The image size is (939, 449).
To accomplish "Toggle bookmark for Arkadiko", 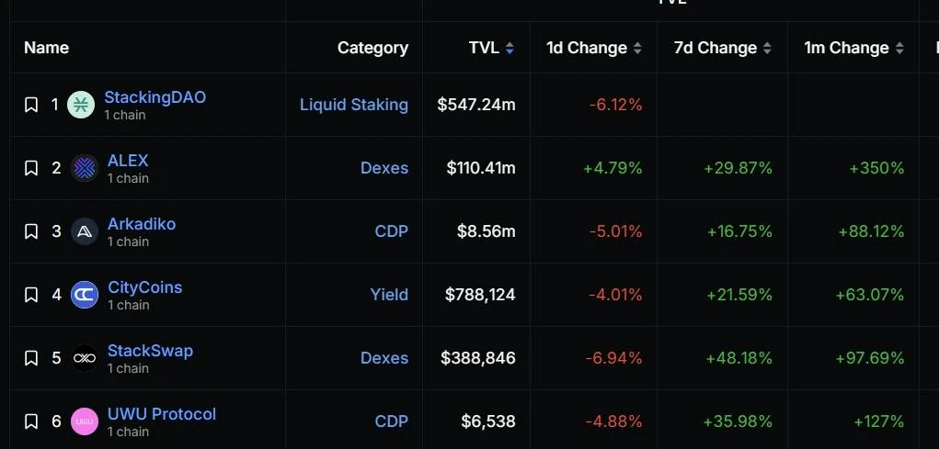I will coord(31,231).
